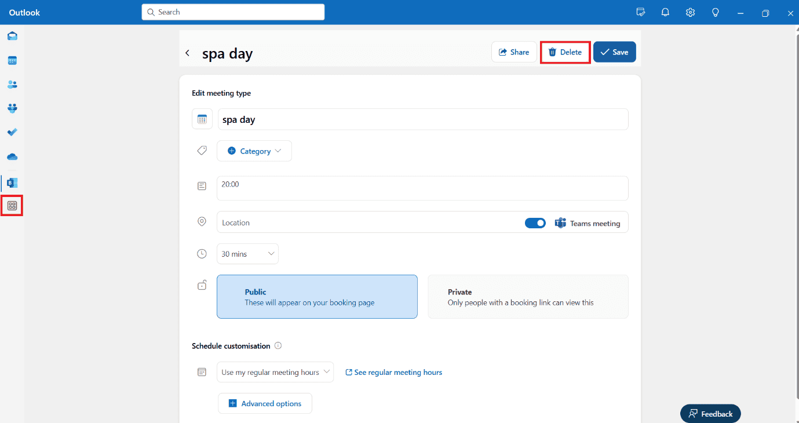
Task: Delete the spa day meeting type
Action: (x=565, y=52)
